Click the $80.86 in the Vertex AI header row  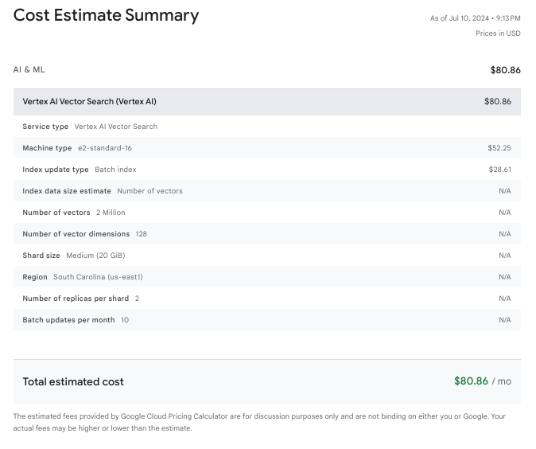pyautogui.click(x=497, y=102)
